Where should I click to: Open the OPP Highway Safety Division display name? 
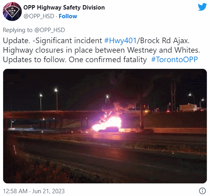tap(64, 8)
